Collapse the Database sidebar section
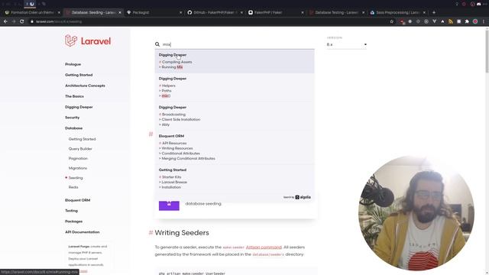The width and height of the screenshot is (489, 275). [73, 128]
